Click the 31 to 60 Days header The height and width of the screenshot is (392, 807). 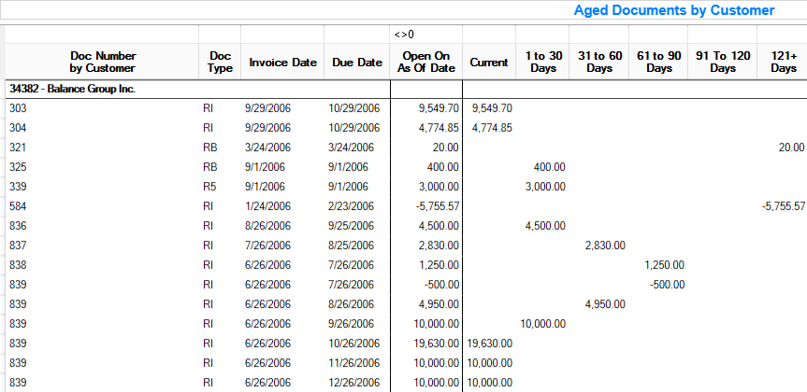599,62
